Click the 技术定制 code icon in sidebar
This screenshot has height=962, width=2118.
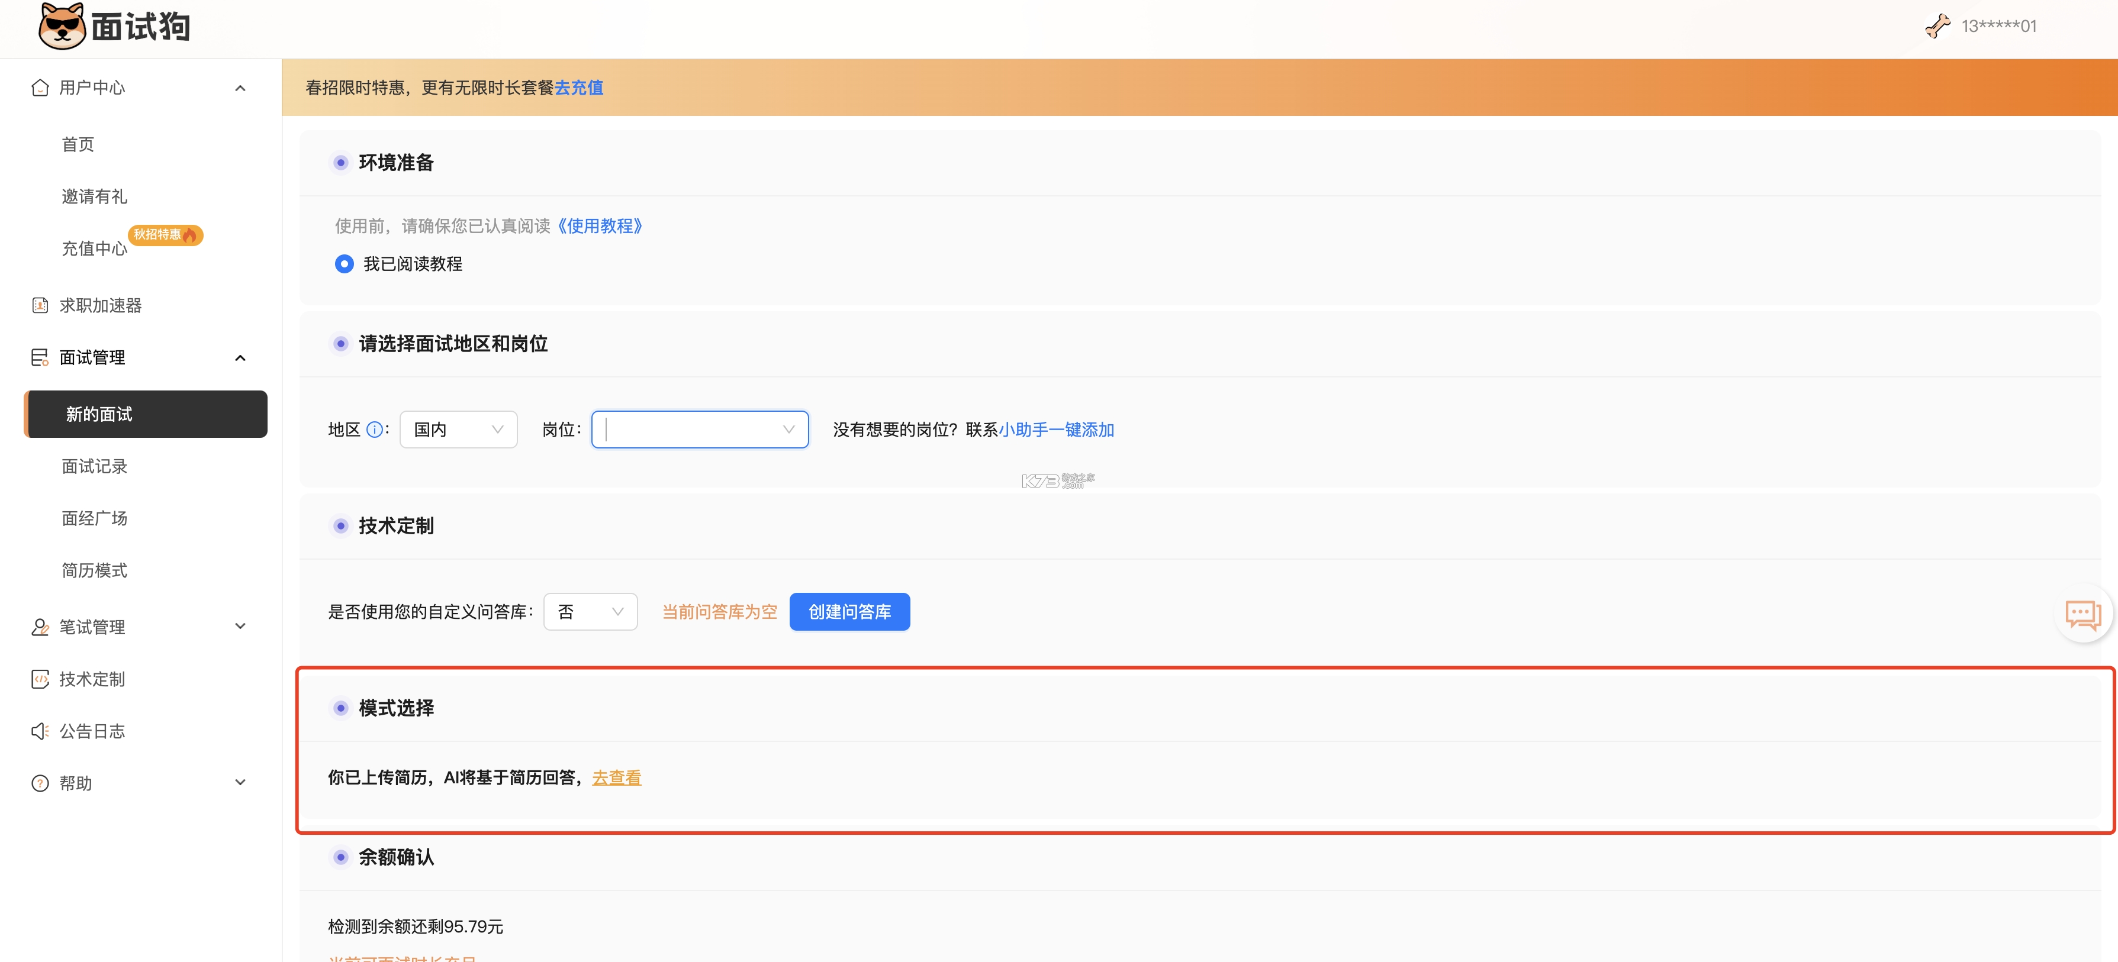coord(40,679)
